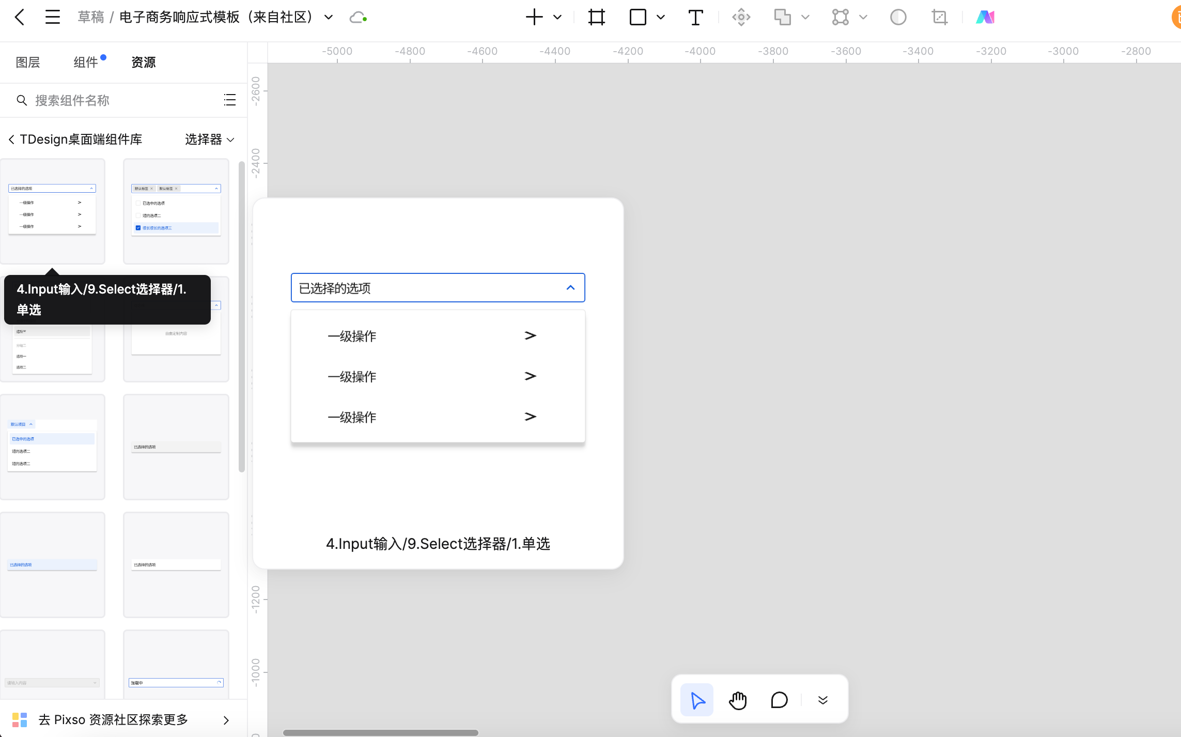Expand the shape tools dropdown arrow
Screen dimensions: 1181x737
pyautogui.click(x=661, y=17)
